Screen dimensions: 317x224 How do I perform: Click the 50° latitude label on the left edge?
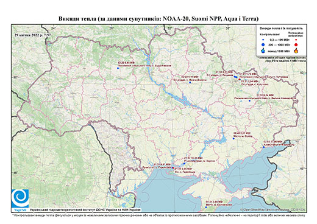[x=15, y=77]
